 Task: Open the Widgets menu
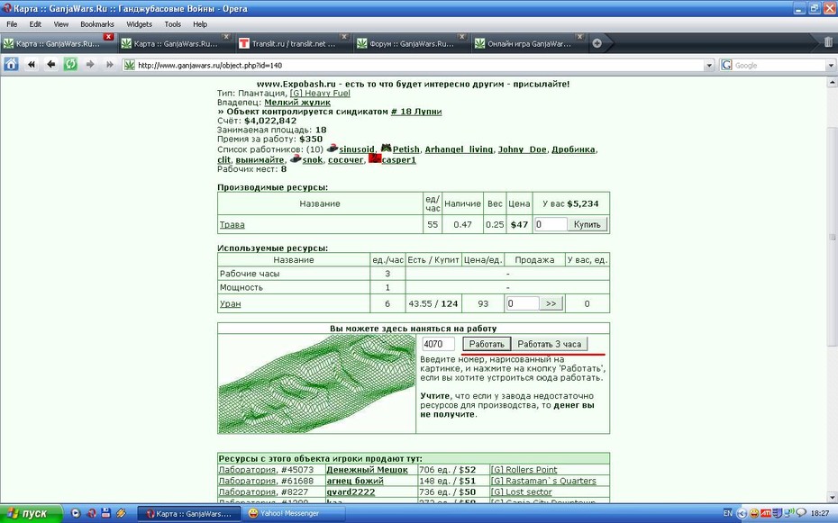click(139, 24)
